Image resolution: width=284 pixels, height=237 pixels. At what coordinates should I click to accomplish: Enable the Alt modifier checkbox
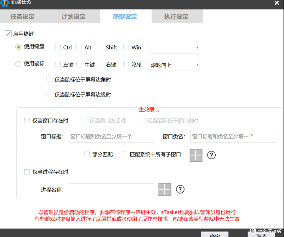click(79, 47)
